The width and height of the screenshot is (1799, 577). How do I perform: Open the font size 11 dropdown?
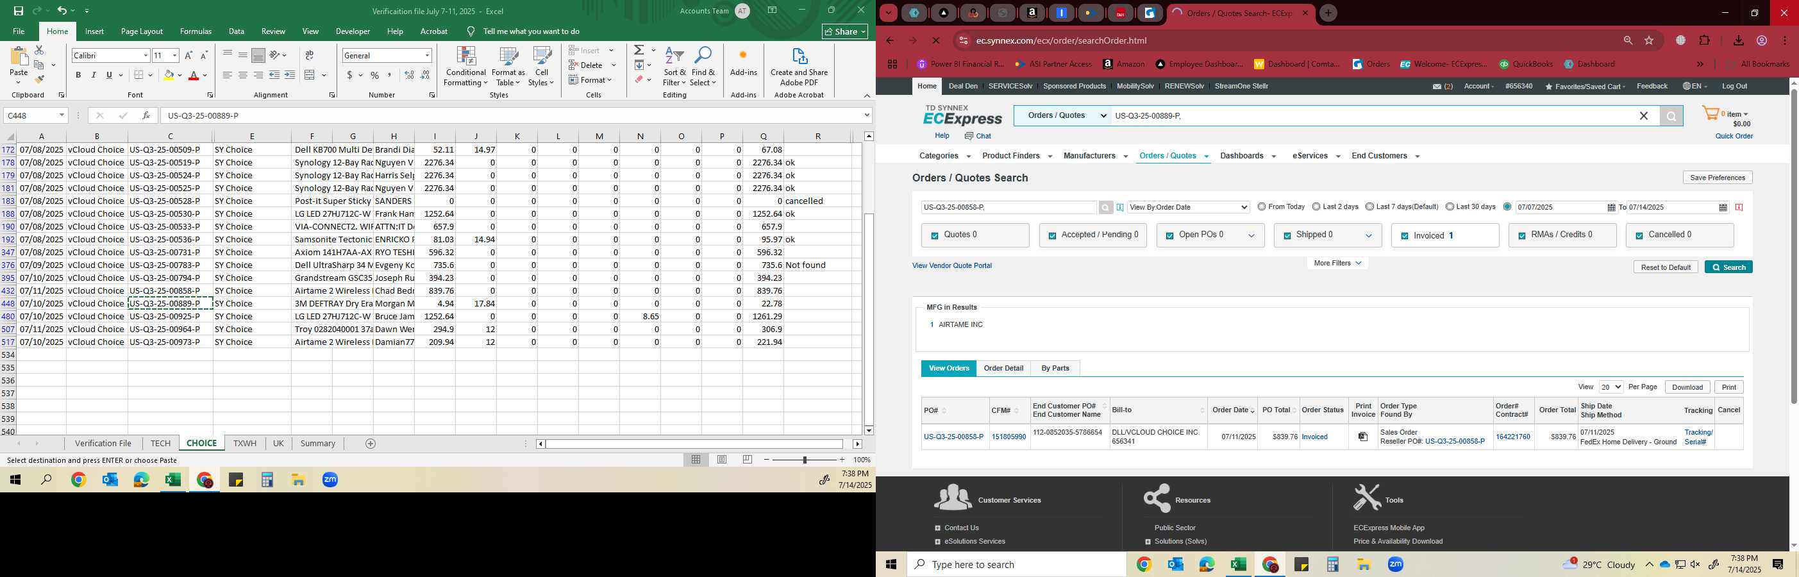click(174, 55)
